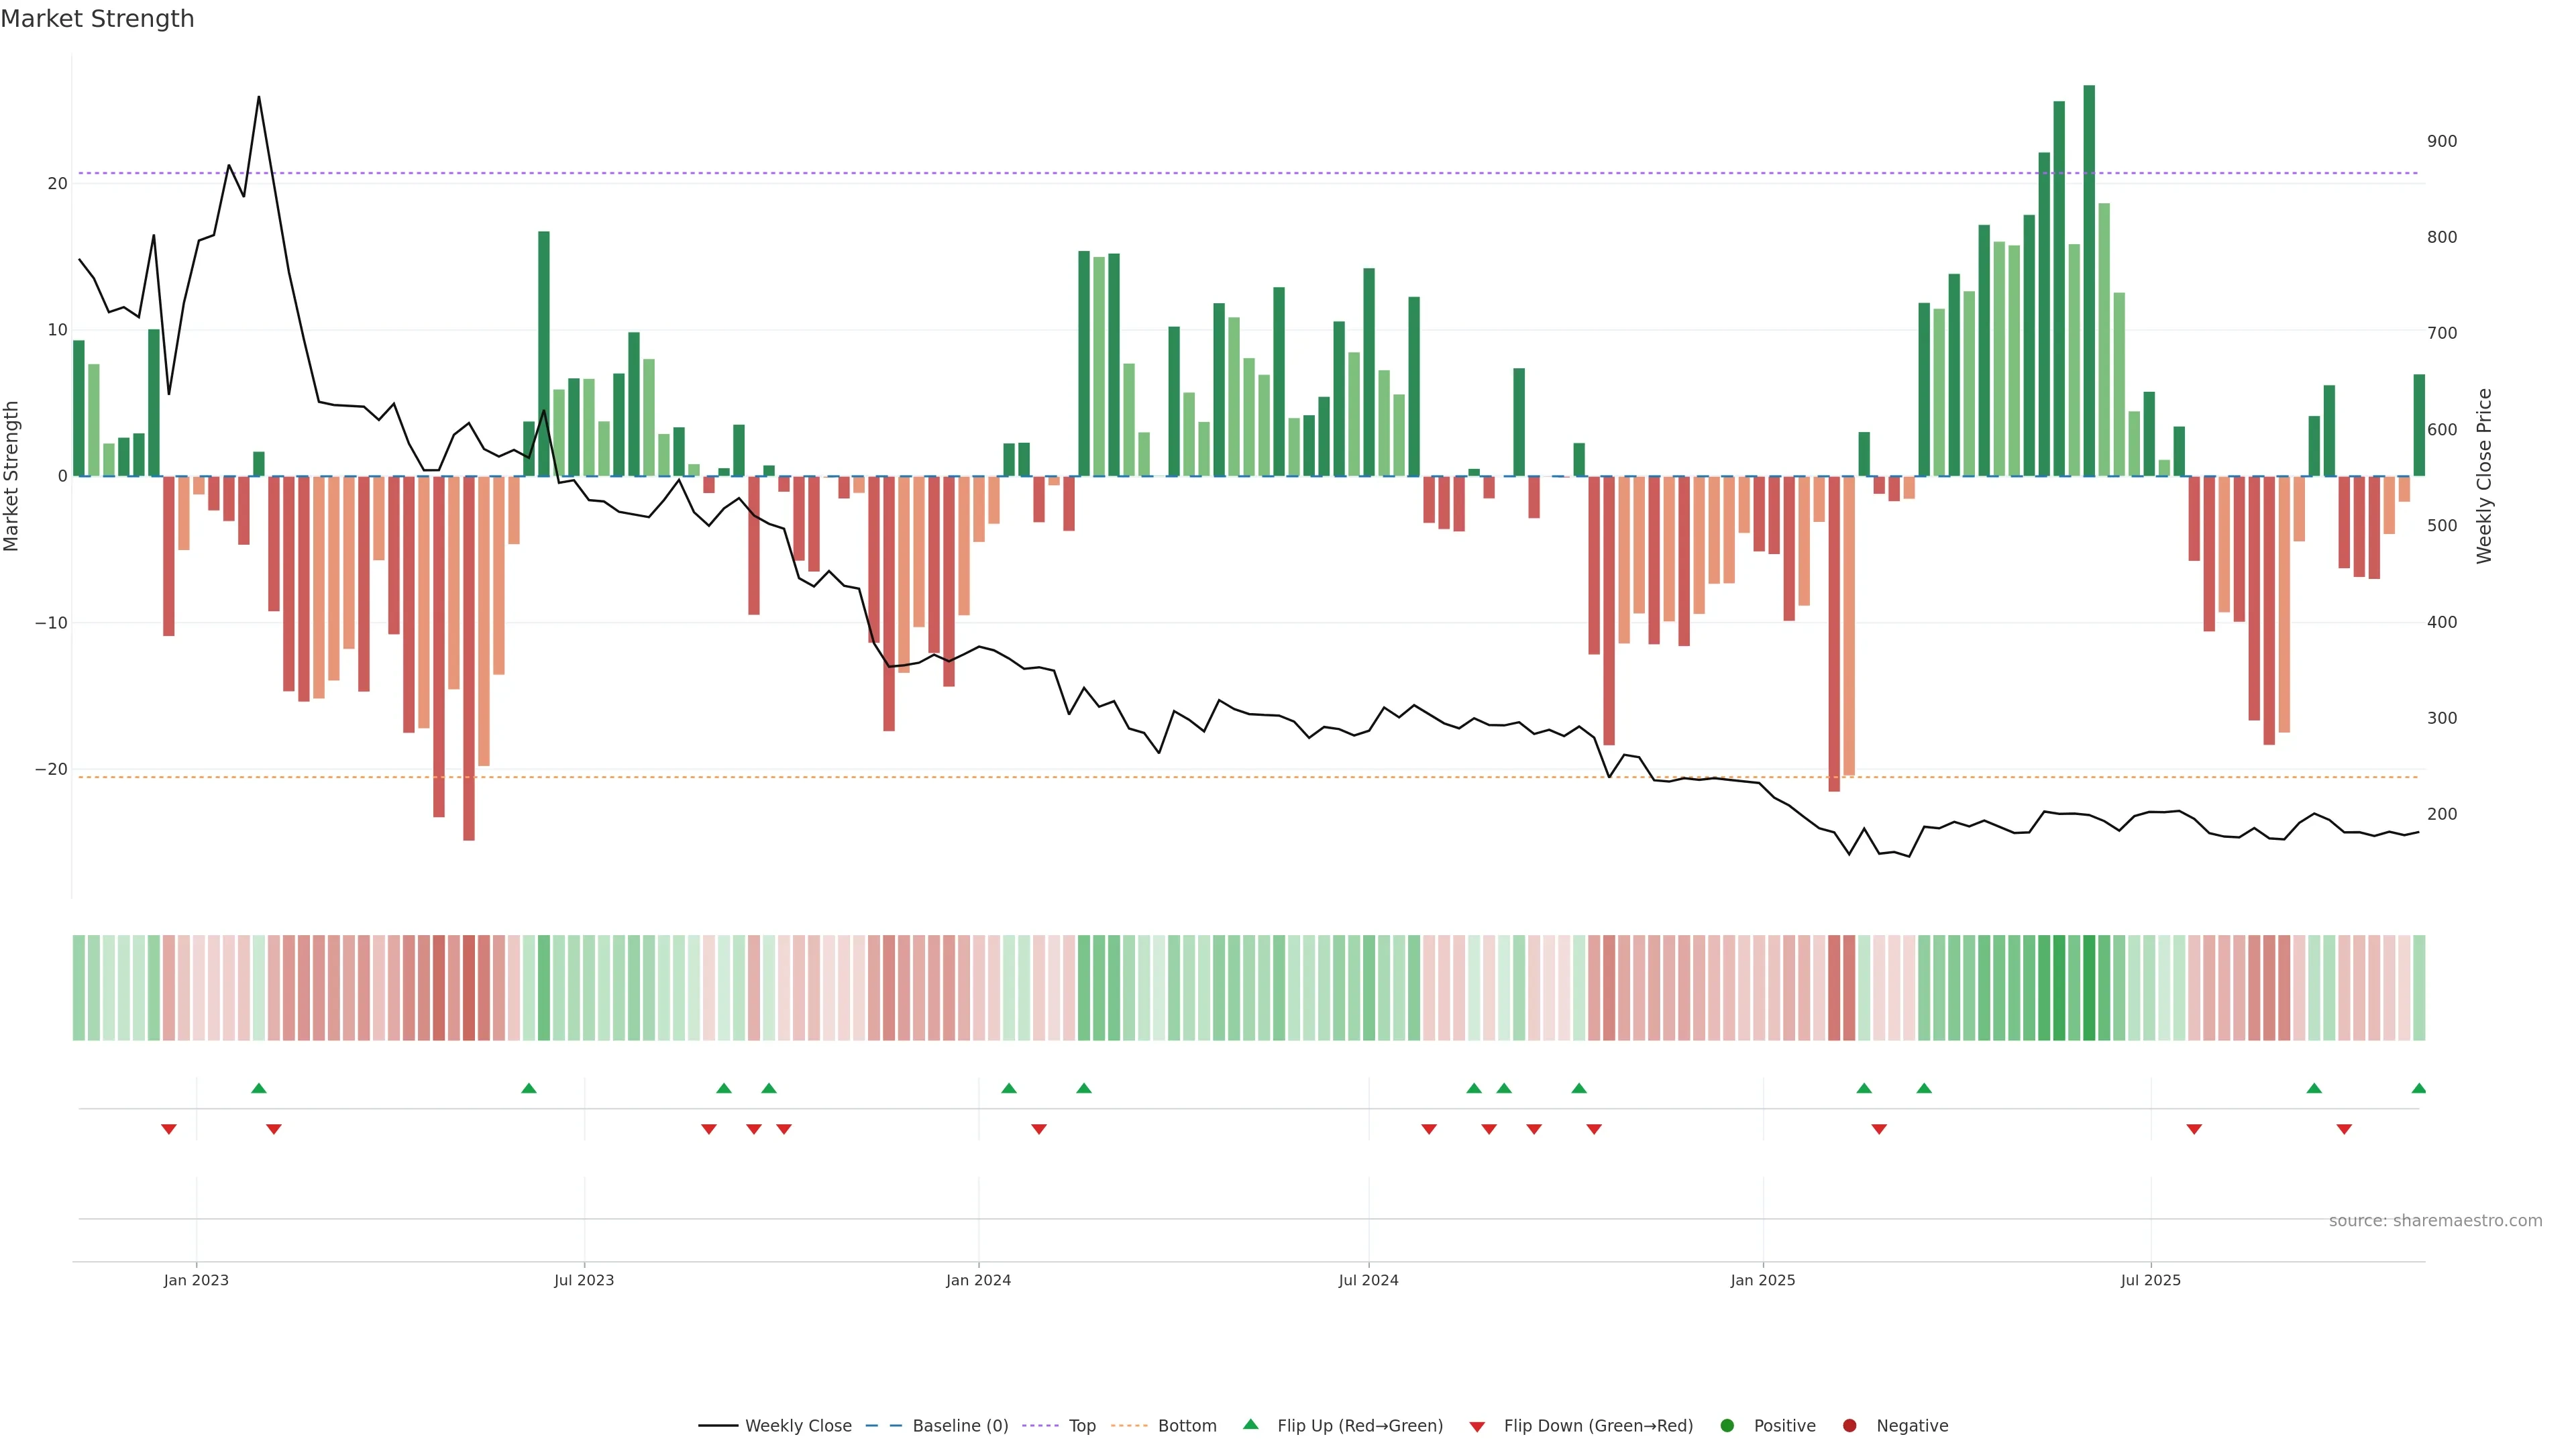The image size is (2576, 1449).
Task: Click the darkest green heat strip cell
Action: (2089, 988)
